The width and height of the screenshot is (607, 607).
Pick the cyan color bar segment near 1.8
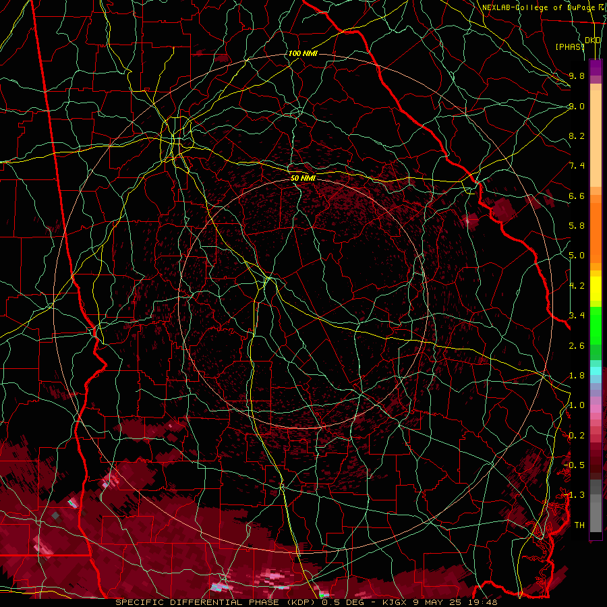pyautogui.click(x=596, y=371)
